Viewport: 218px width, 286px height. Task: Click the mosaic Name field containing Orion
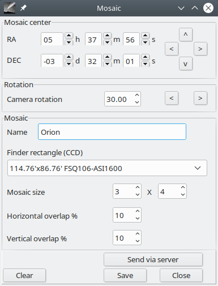click(x=112, y=132)
